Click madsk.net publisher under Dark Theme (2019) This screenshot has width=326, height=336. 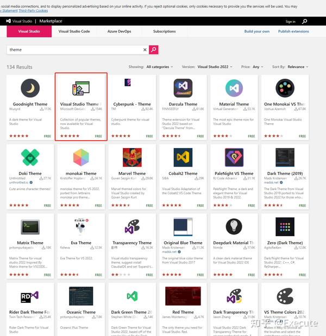tap(271, 182)
